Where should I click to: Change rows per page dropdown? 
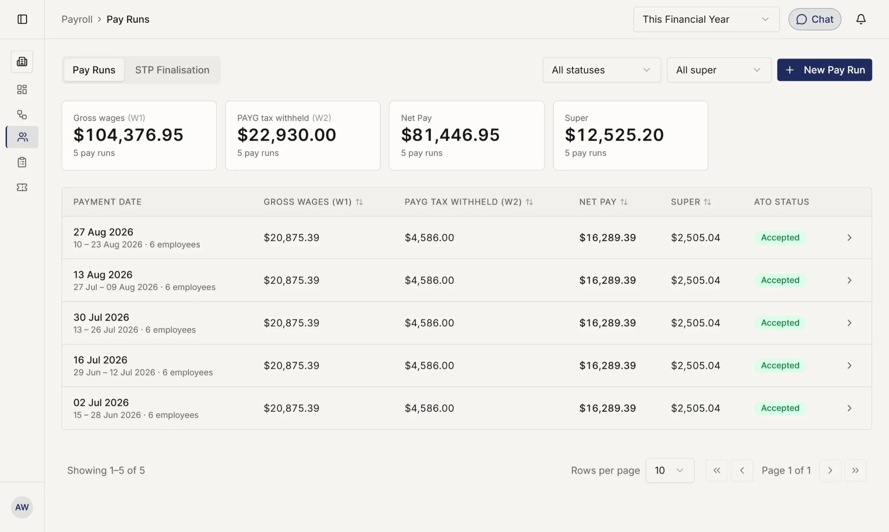(x=670, y=470)
